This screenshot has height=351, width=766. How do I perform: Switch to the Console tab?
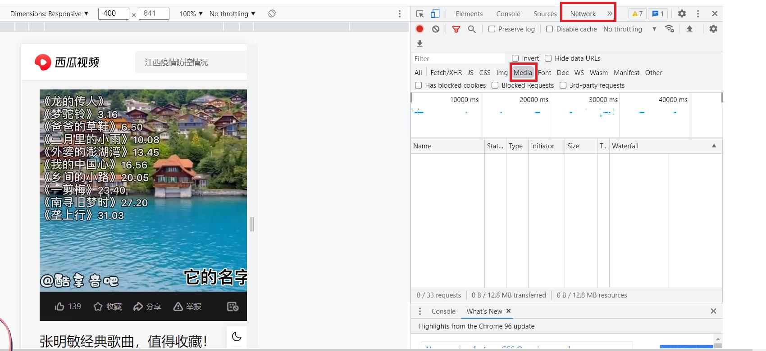point(508,13)
